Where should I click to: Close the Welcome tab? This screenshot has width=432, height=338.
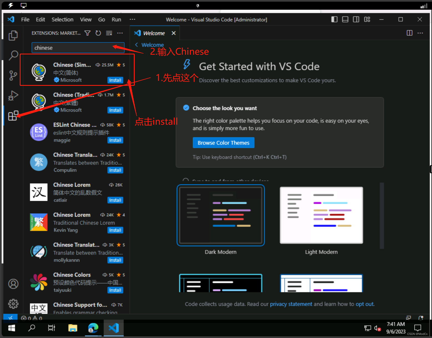[174, 33]
